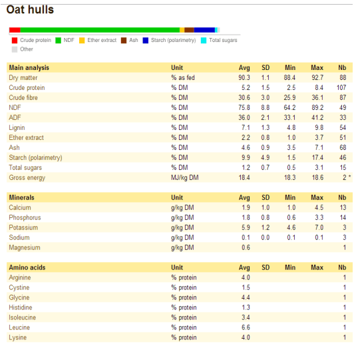
Task: Click the dark blue starch segment of bar
Action: click(x=204, y=30)
